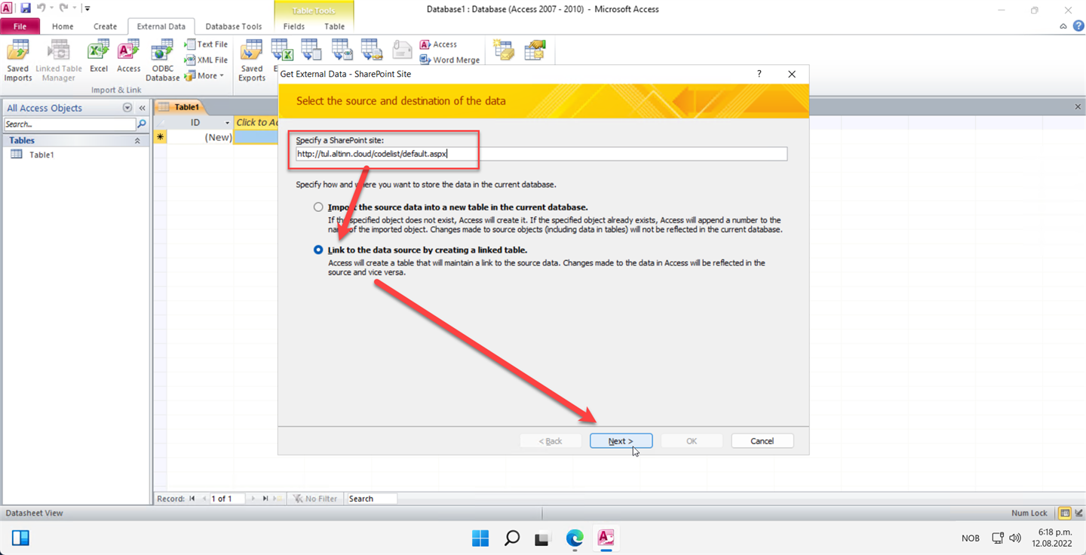Switch to Datasheet View status icon
This screenshot has width=1086, height=555.
[1065, 514]
